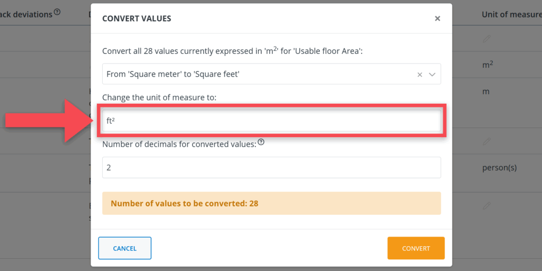Focus the number of decimals input
The height and width of the screenshot is (271, 542).
click(x=271, y=168)
